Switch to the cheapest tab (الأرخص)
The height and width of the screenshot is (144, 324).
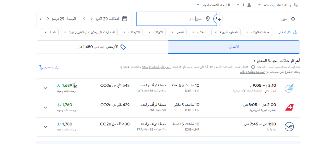tap(102, 47)
